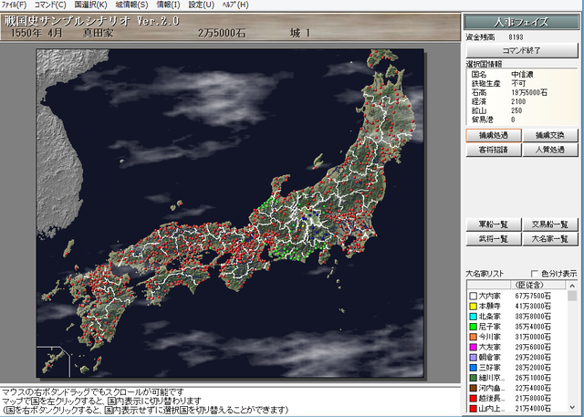Select the yellow 本願寺 color swatch
584x417 pixels.
click(473, 307)
